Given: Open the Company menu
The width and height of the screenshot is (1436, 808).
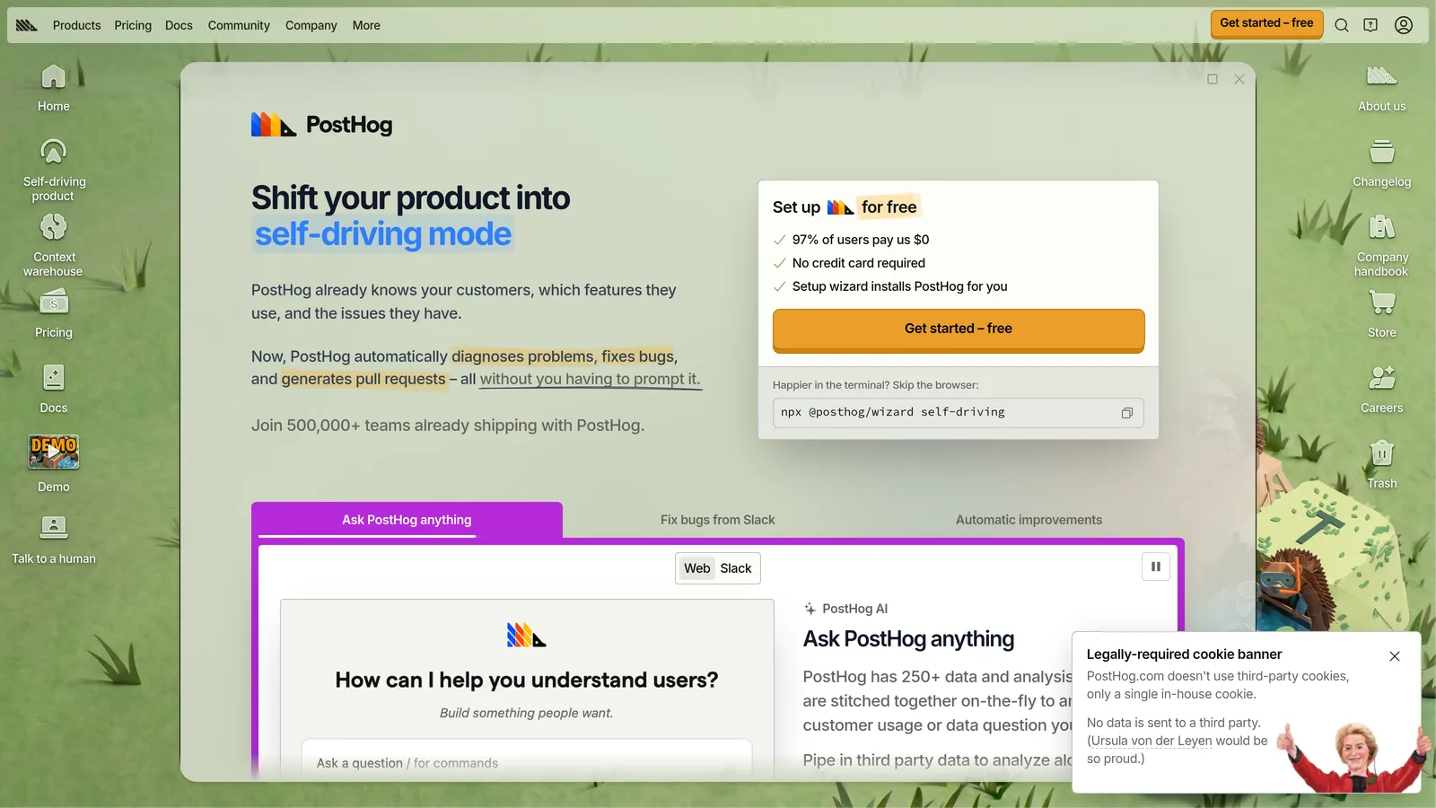Looking at the screenshot, I should [x=311, y=25].
